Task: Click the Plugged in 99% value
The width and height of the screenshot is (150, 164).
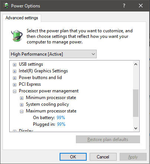Action: click(x=61, y=124)
